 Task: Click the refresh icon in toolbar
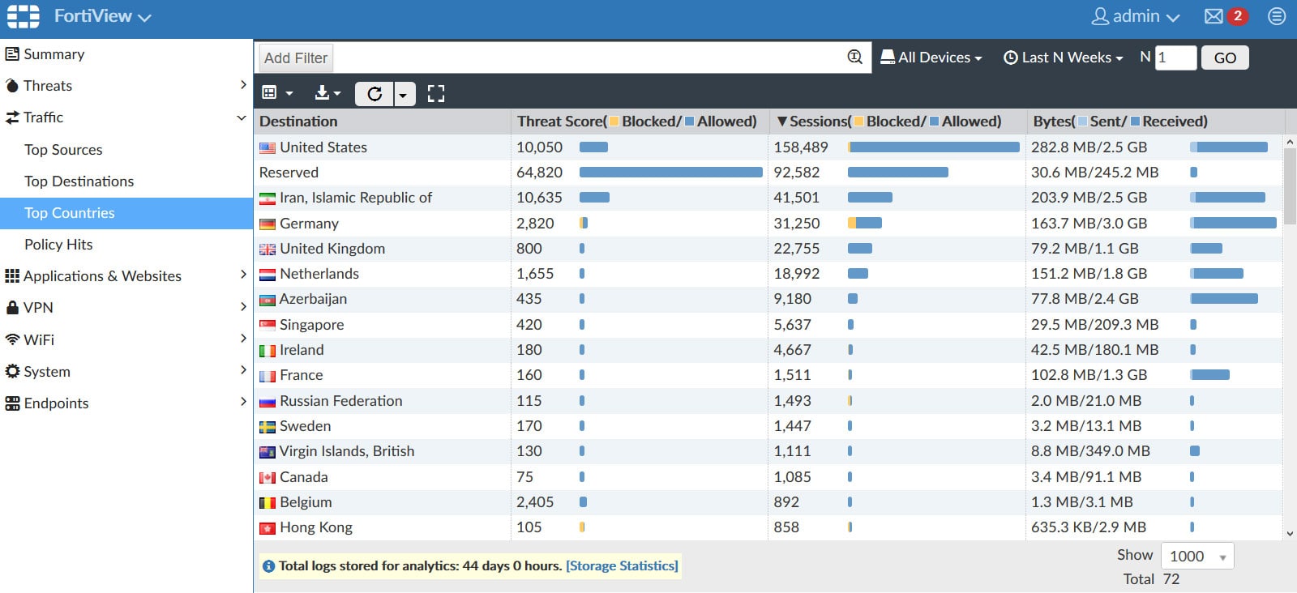click(x=375, y=94)
